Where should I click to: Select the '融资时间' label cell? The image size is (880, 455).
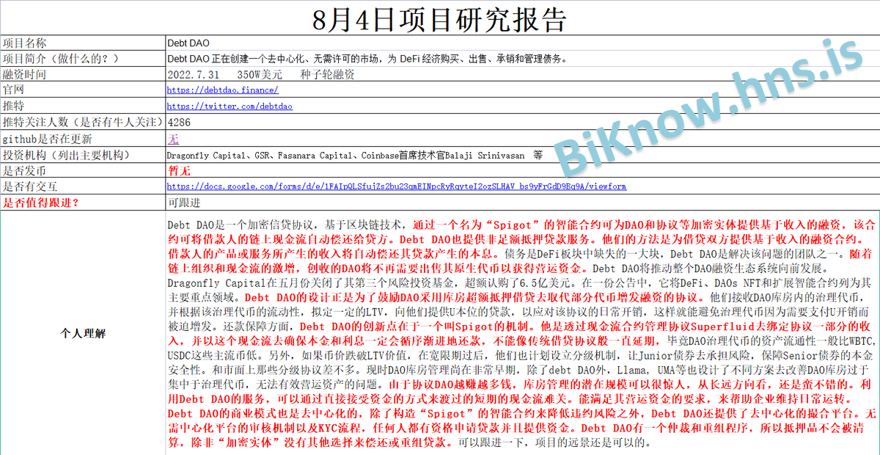[x=83, y=75]
